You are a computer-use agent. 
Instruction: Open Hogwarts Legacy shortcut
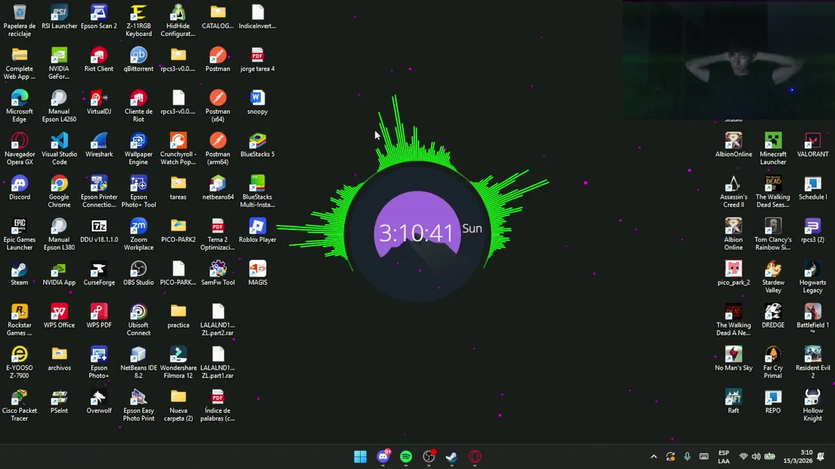[x=813, y=277]
